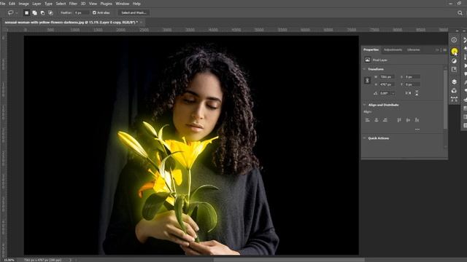Screen dimensions: 467x262
Task: Align horizontal centers
Action: [377, 120]
